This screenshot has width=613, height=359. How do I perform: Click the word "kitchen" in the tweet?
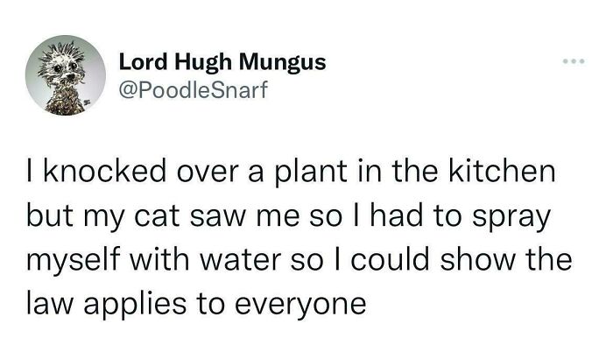pos(502,171)
